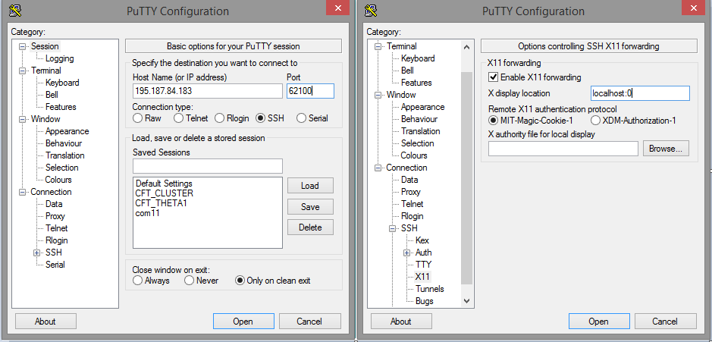Click Open in the left PuTTY window
The image size is (712, 342).
point(243,321)
